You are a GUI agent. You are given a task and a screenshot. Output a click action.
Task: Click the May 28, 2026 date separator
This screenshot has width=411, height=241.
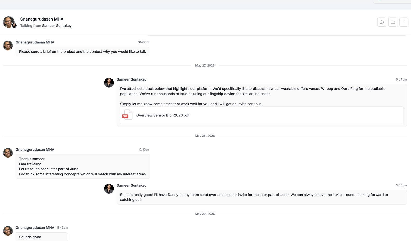pos(205,136)
